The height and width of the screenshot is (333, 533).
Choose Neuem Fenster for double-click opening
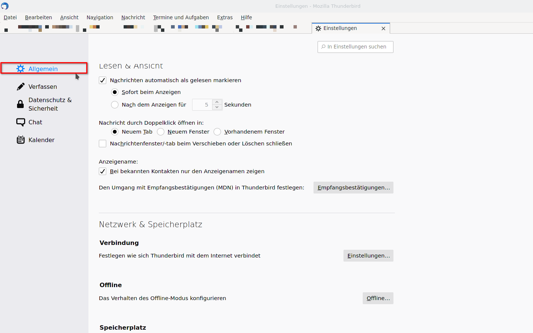tap(161, 132)
